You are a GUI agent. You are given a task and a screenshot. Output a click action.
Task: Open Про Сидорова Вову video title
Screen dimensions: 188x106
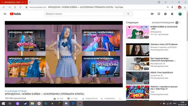tap(163, 59)
